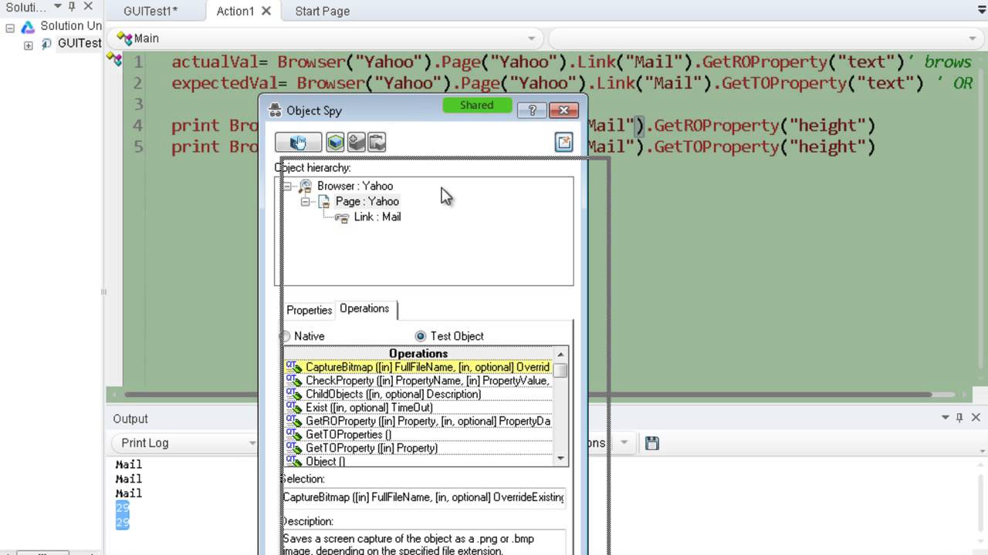Viewport: 988px width, 555px height.
Task: Close the Output pane with its X
Action: 976,418
